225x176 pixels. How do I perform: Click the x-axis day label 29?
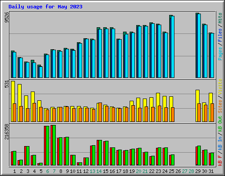point(198,171)
